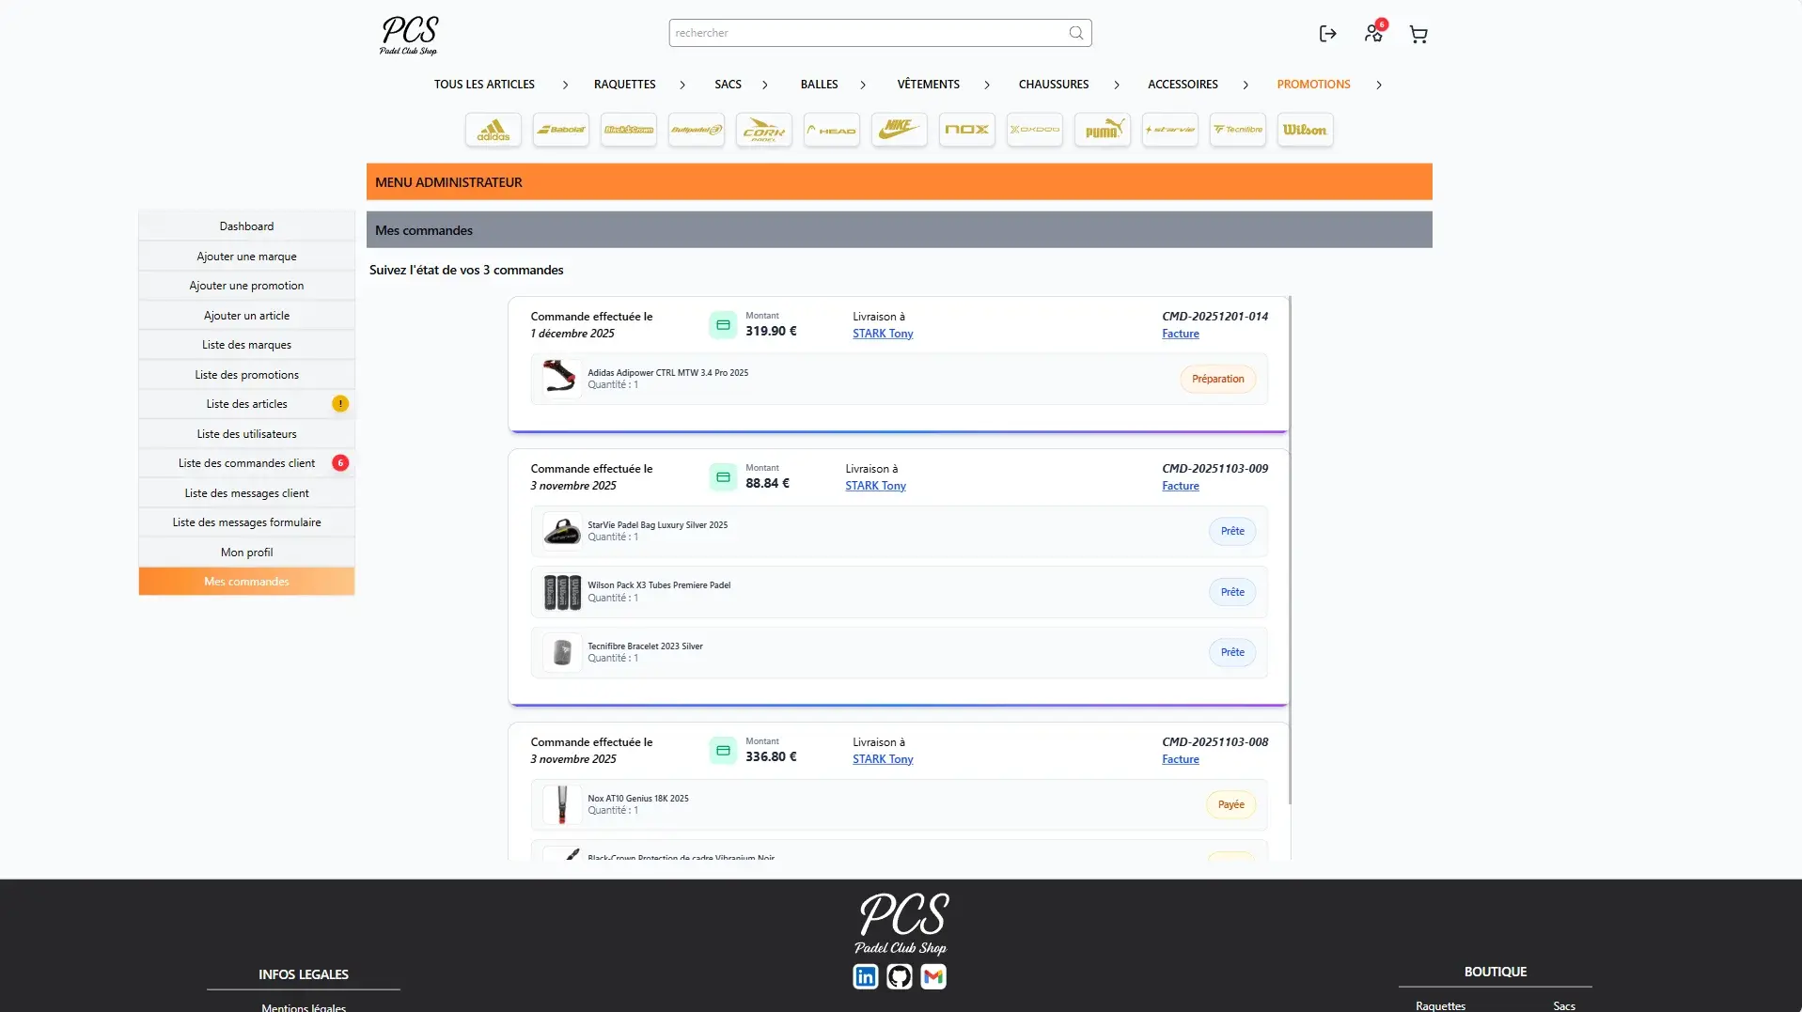Select the Babolat brand logo
This screenshot has width=1802, height=1012.
click(561, 130)
